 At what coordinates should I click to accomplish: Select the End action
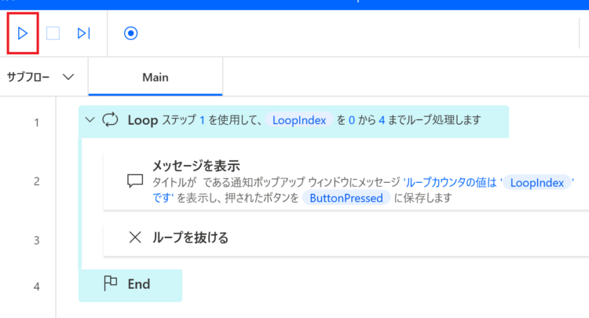(130, 285)
